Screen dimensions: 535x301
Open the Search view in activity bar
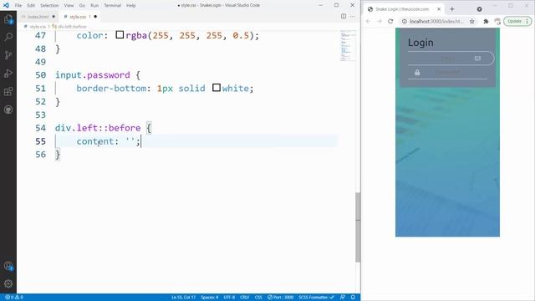pos(8,37)
